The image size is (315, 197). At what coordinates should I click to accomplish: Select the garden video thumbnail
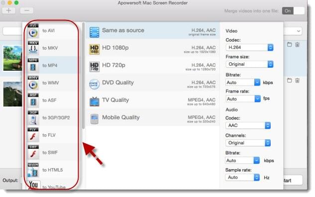coord(12,58)
